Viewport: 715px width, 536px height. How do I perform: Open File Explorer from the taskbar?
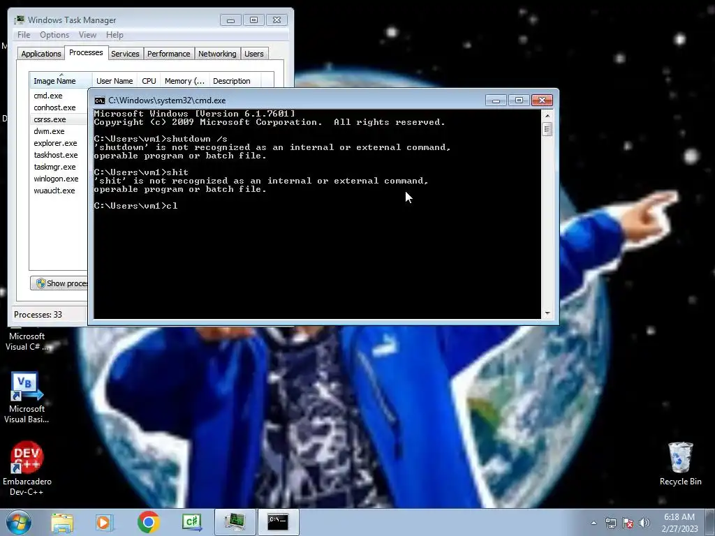click(62, 522)
